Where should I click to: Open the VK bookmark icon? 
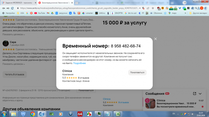coord(70,13)
